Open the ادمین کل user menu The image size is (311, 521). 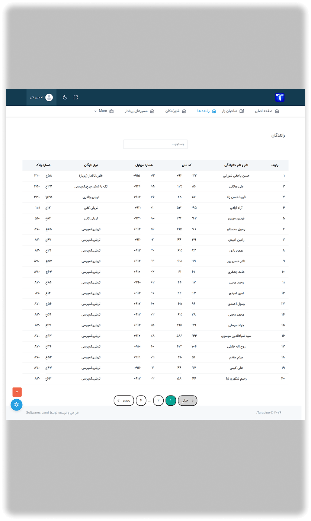(x=36, y=98)
